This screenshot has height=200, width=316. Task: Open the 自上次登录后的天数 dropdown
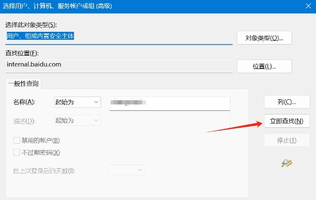click(x=126, y=170)
